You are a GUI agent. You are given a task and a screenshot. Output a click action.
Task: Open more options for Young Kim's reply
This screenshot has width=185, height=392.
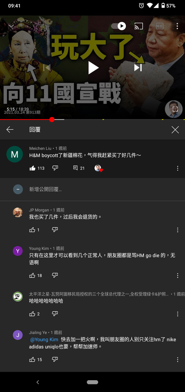177,276
